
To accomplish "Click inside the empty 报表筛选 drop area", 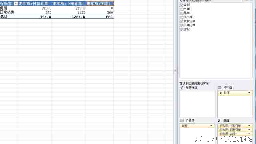I will pyautogui.click(x=197, y=104).
